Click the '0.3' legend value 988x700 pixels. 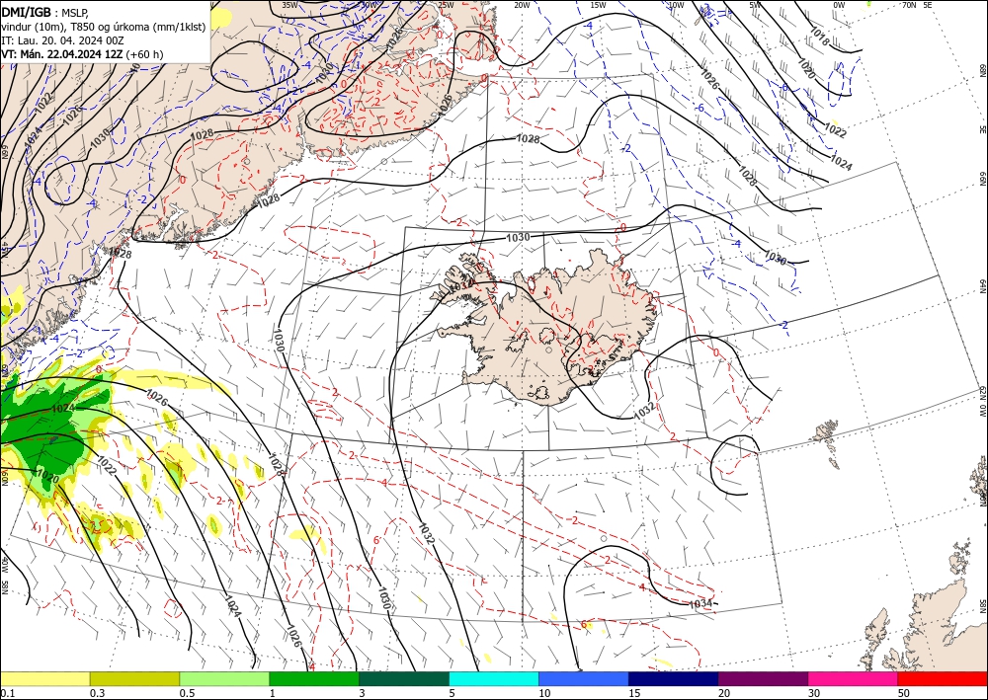(x=97, y=693)
